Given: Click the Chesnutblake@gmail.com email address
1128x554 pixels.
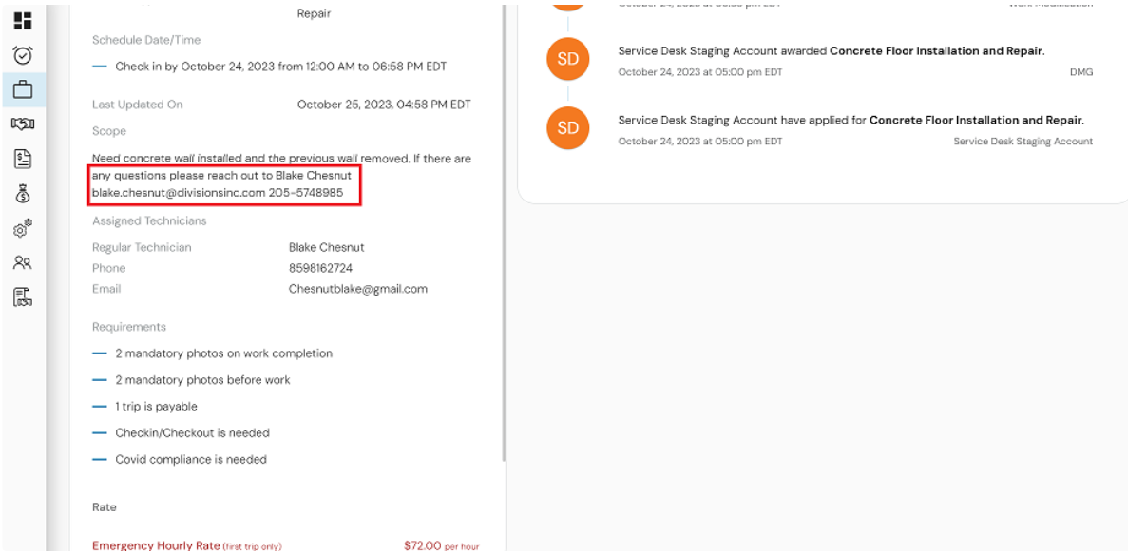Looking at the screenshot, I should (x=358, y=289).
